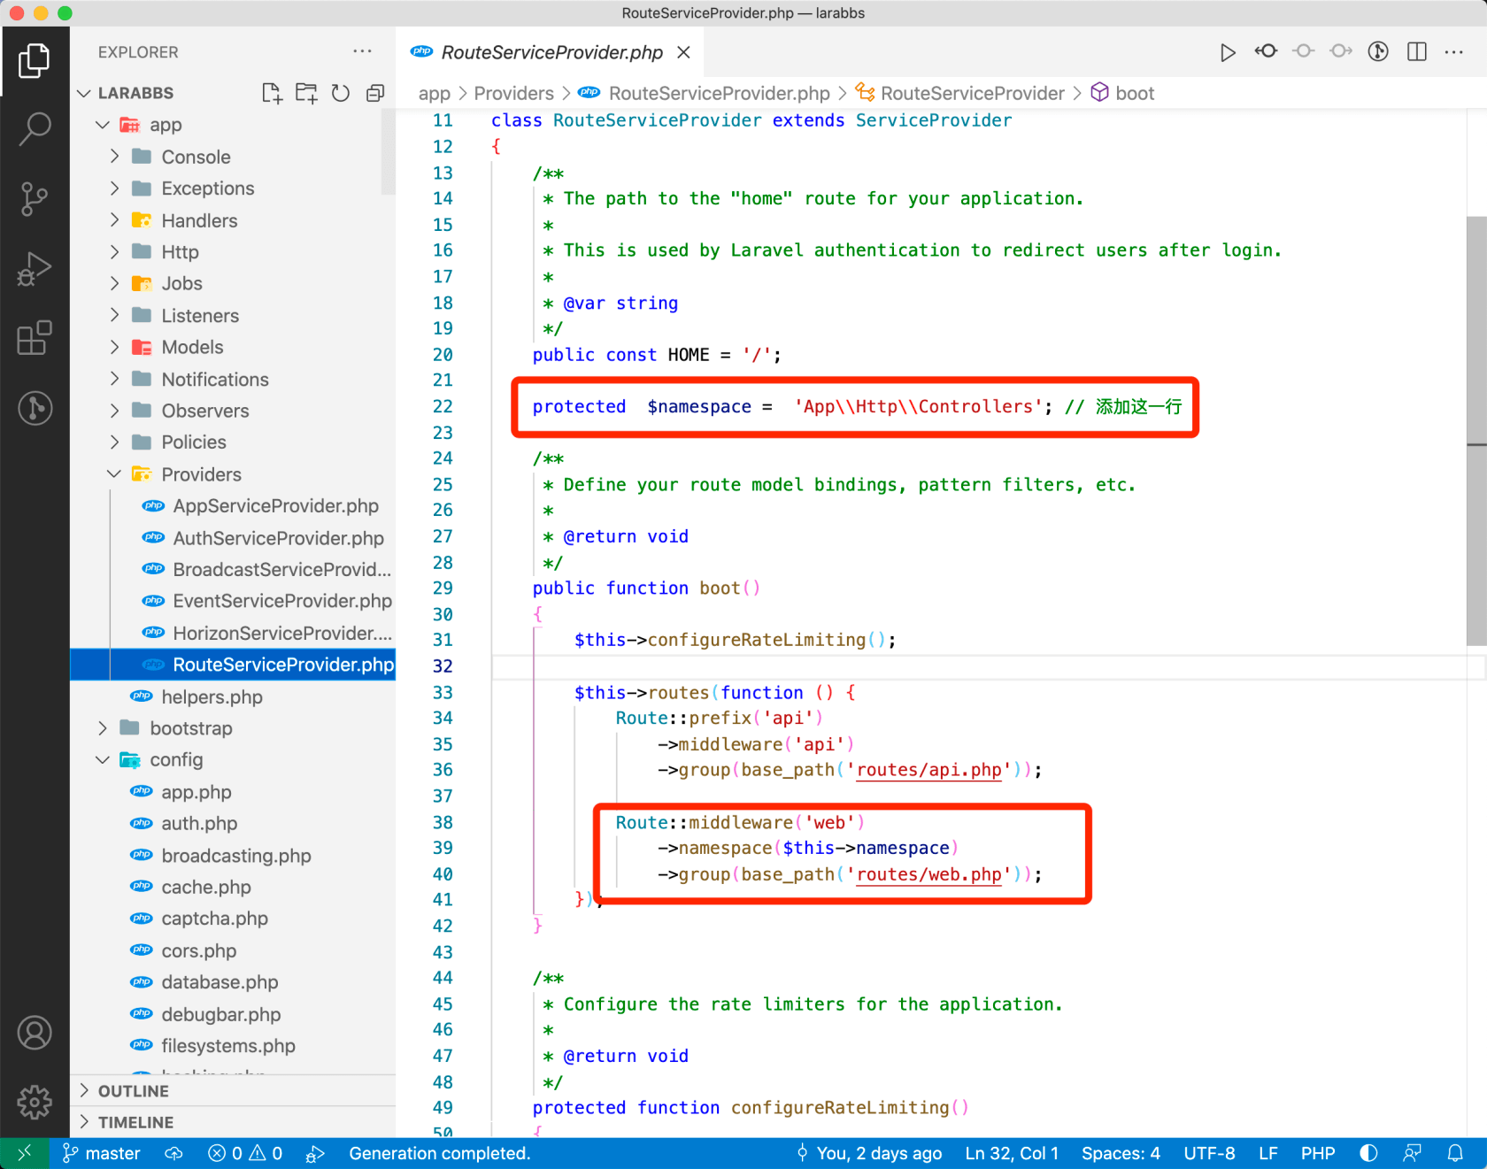Open Run and Debug view
This screenshot has width=1487, height=1169.
(x=35, y=268)
